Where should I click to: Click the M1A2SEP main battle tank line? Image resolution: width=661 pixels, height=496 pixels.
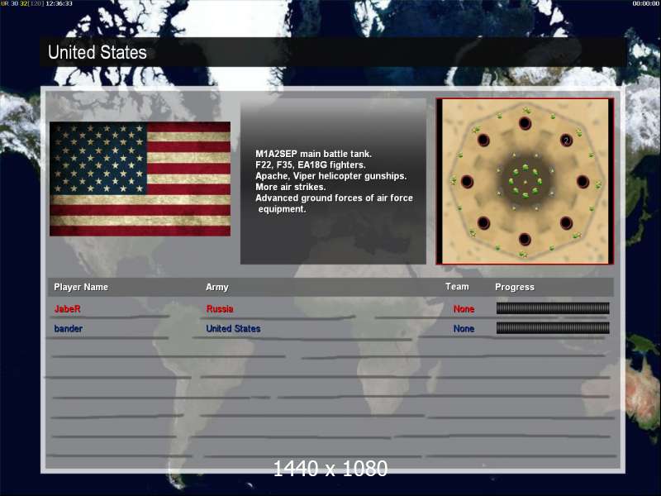[313, 154]
